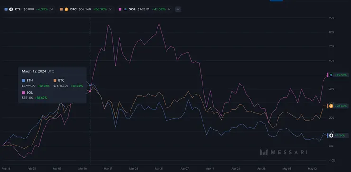Viewport: 351px width, 172px height.
Task: Click the pink SOL color swatch
Action: pos(120,9)
